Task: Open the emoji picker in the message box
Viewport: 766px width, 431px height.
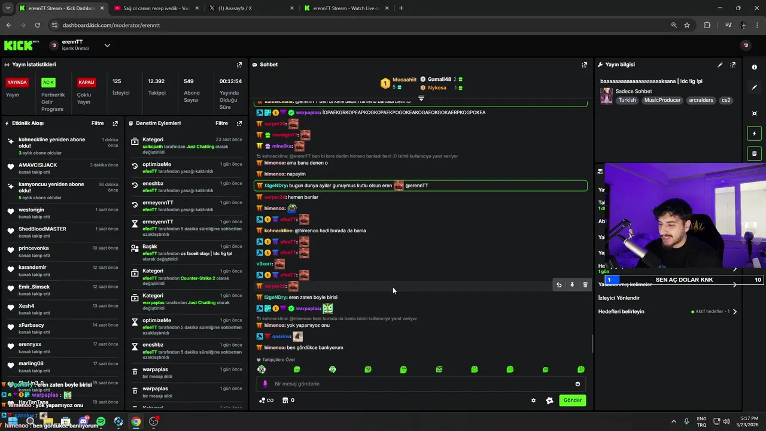Action: 577,384
